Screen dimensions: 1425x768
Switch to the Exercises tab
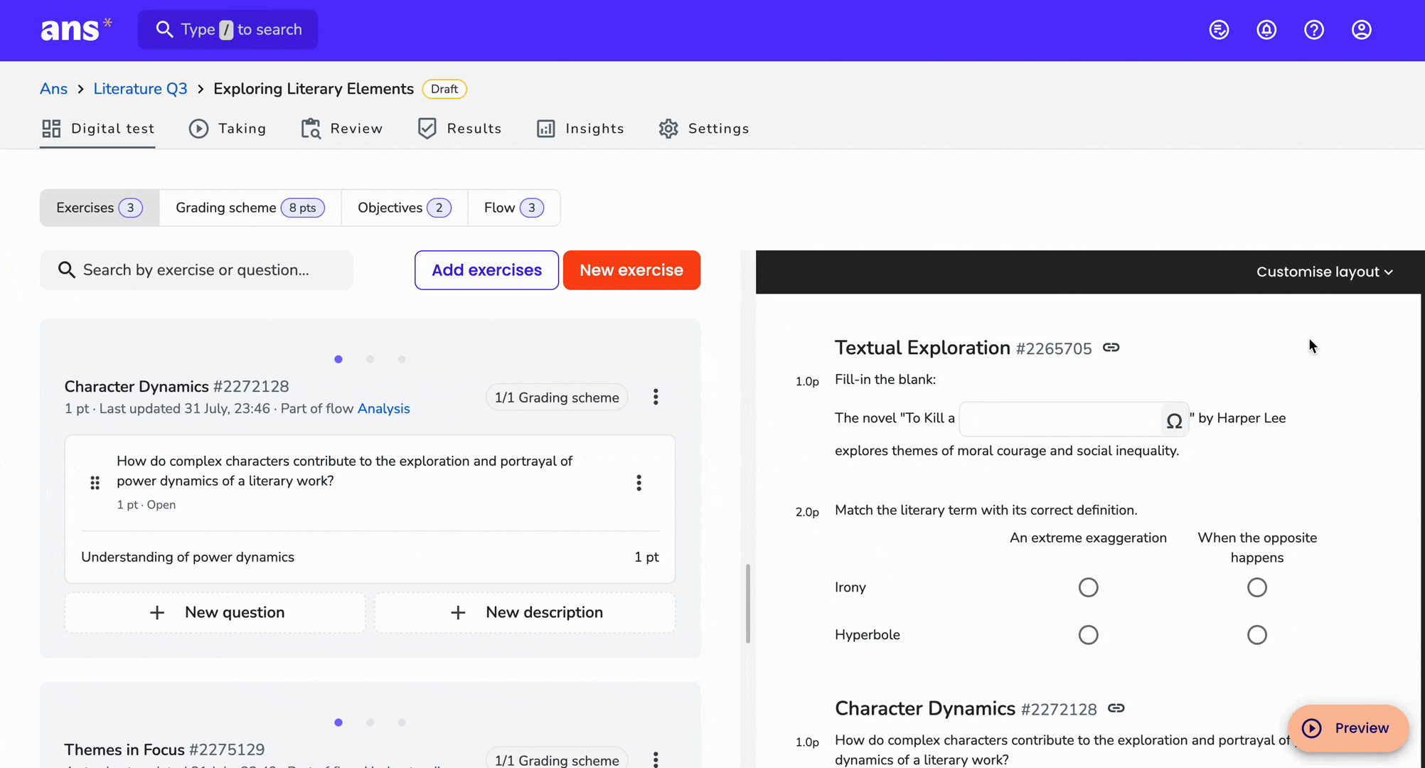coord(100,208)
